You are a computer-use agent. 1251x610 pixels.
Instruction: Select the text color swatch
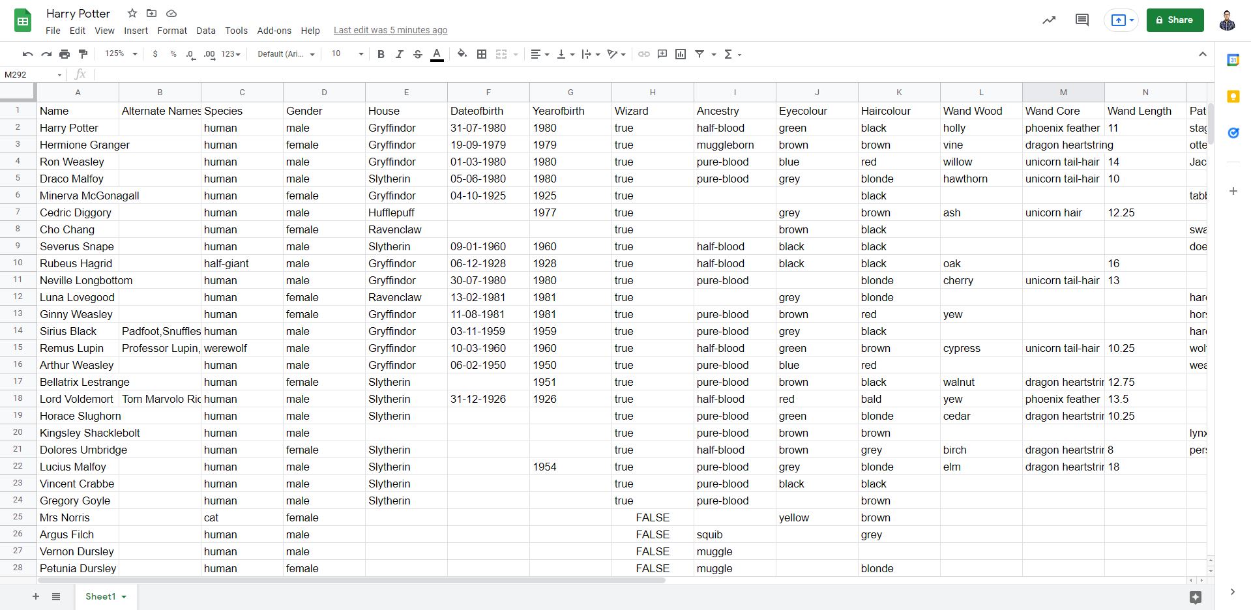click(x=437, y=54)
